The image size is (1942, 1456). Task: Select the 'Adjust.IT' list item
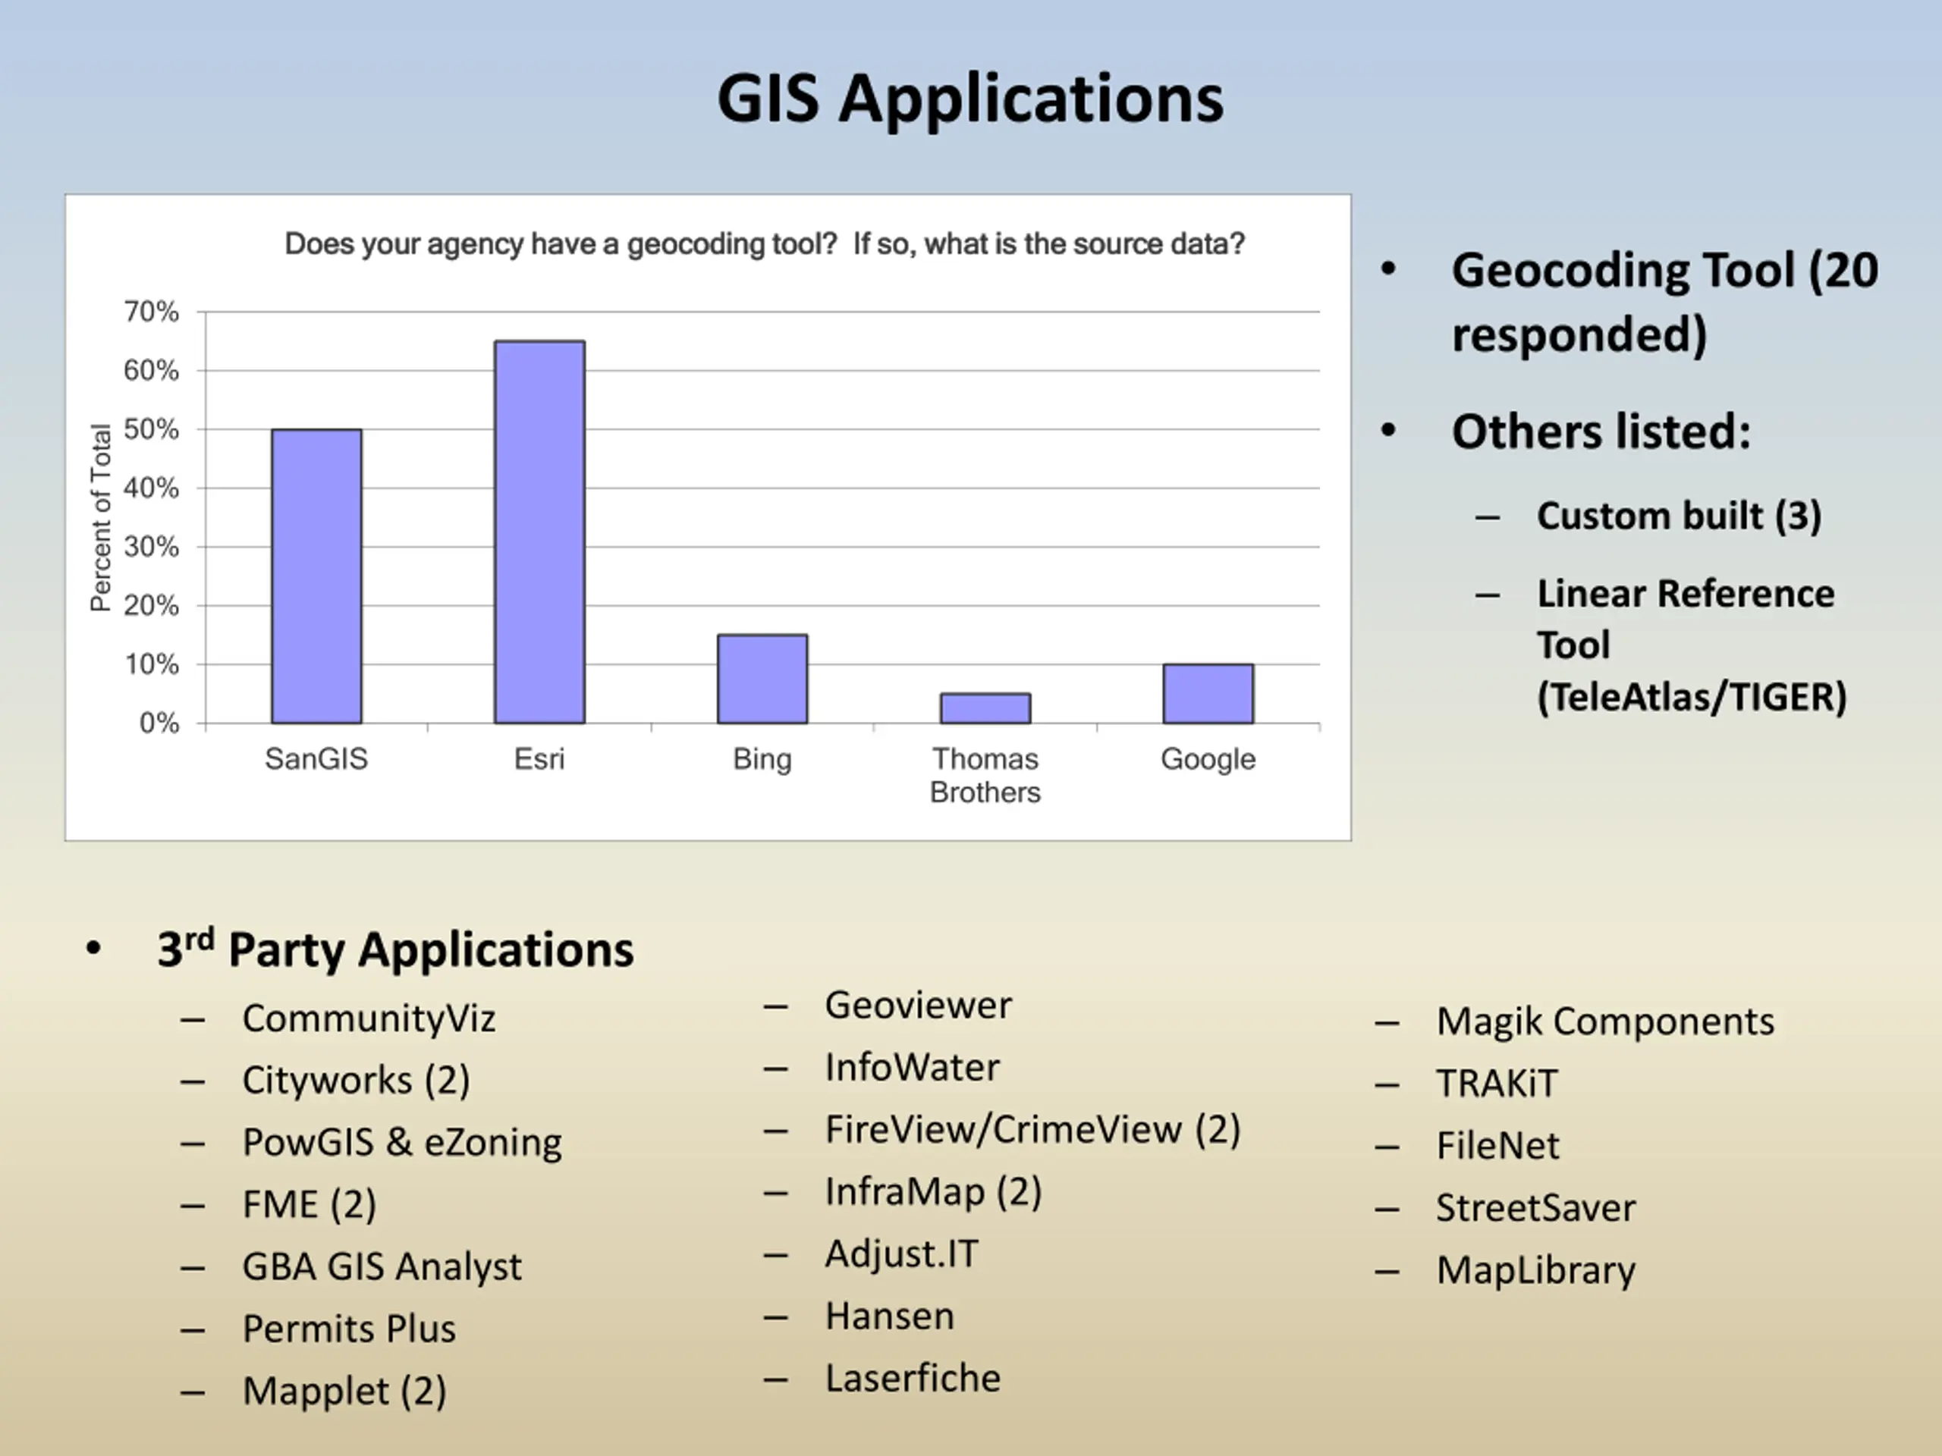902,1255
